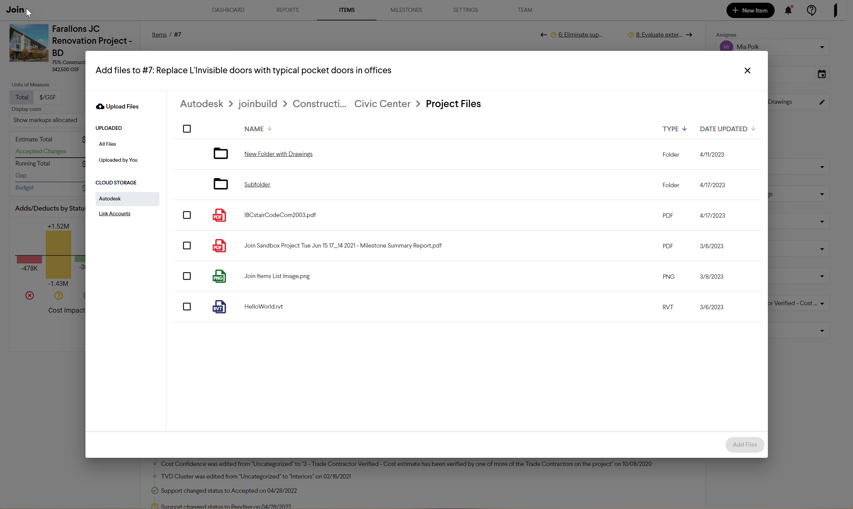Open the notifications bell

[788, 10]
